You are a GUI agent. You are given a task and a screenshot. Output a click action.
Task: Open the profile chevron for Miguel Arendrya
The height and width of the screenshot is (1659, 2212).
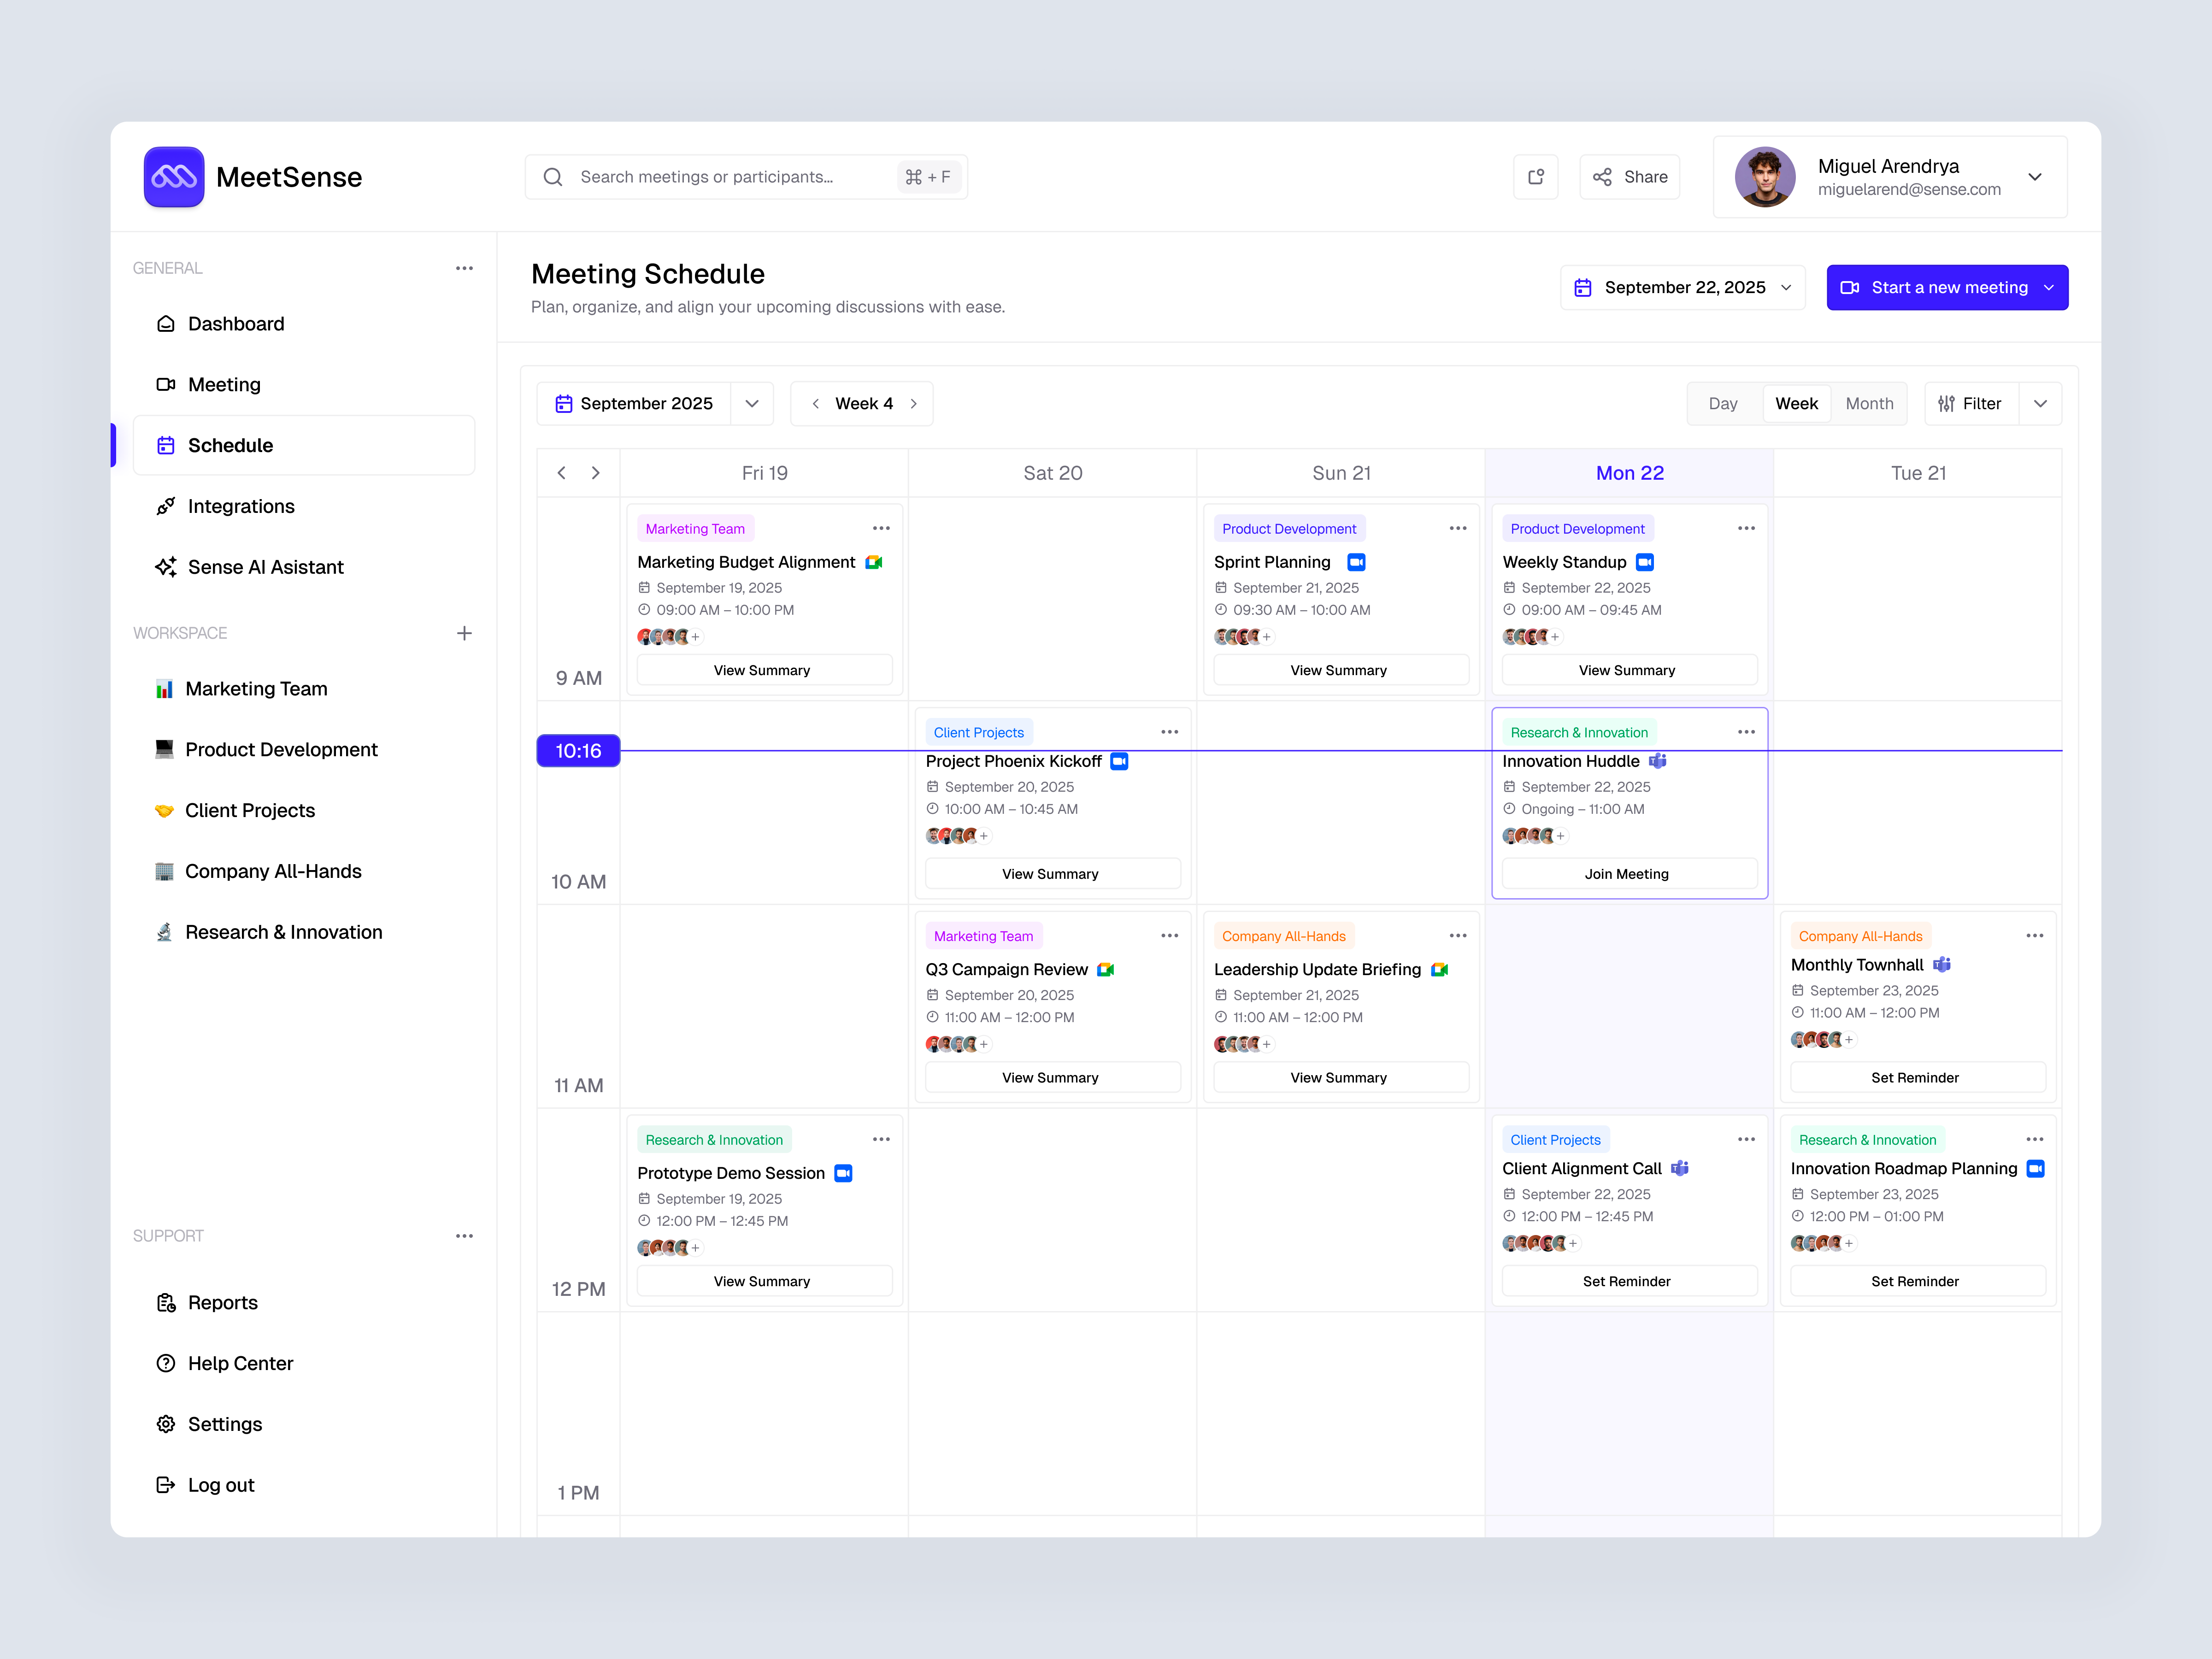[x=2035, y=177]
